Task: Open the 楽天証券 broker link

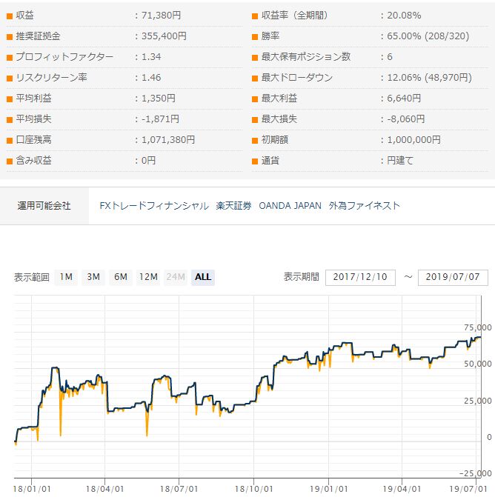Action: pyautogui.click(x=233, y=206)
